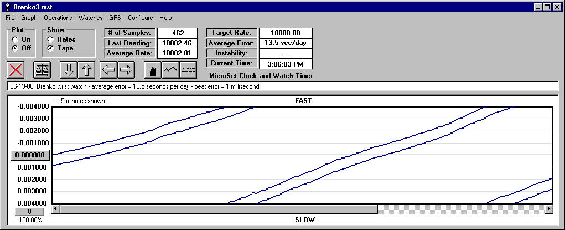Click the 0.000000 center value button
565x230 pixels.
coord(30,155)
